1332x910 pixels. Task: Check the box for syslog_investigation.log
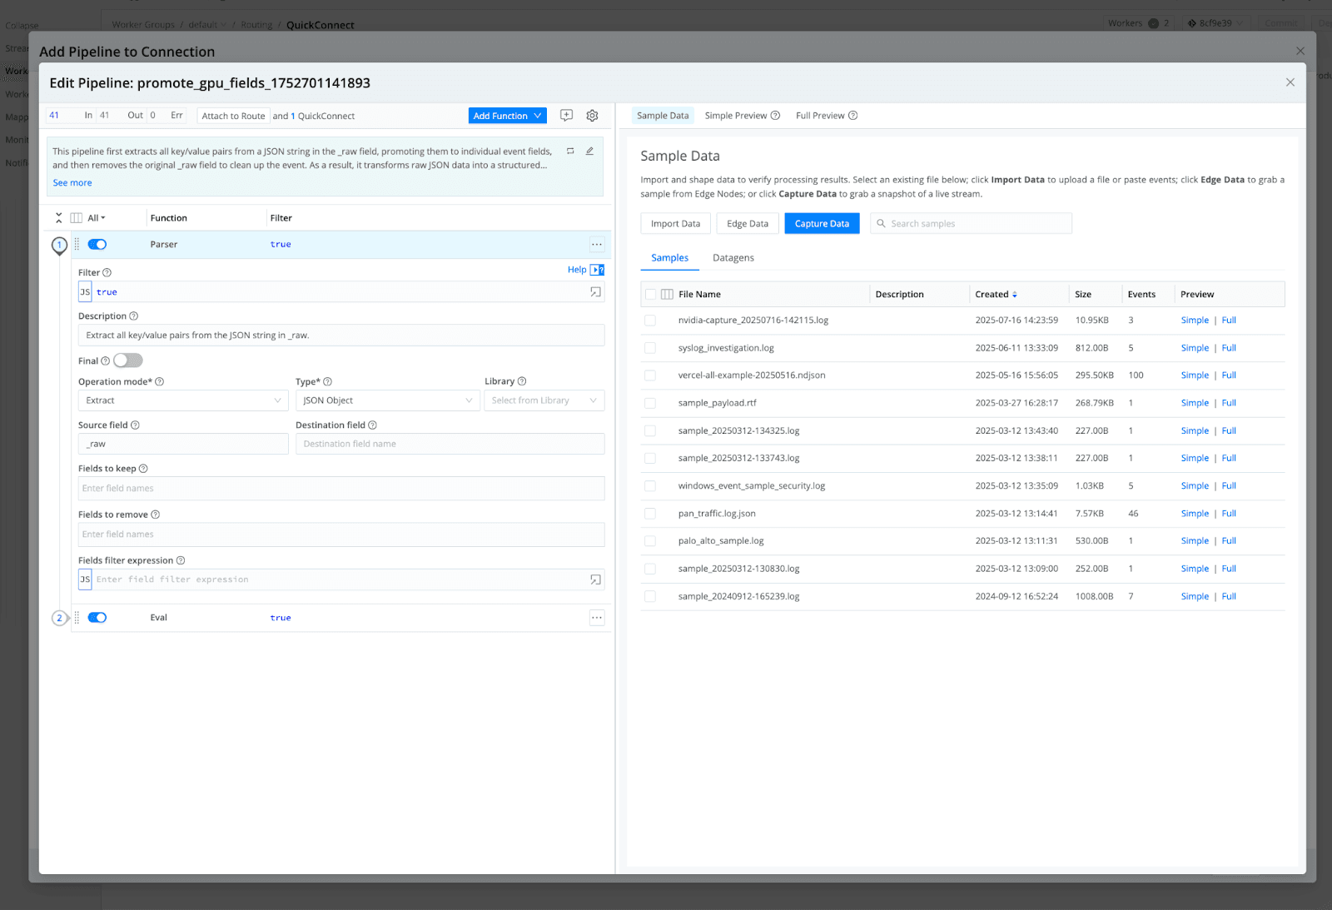[x=650, y=348]
